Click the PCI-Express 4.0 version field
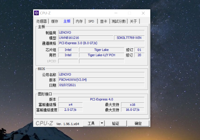The height and width of the screenshot is (140, 200). pyautogui.click(x=101, y=99)
